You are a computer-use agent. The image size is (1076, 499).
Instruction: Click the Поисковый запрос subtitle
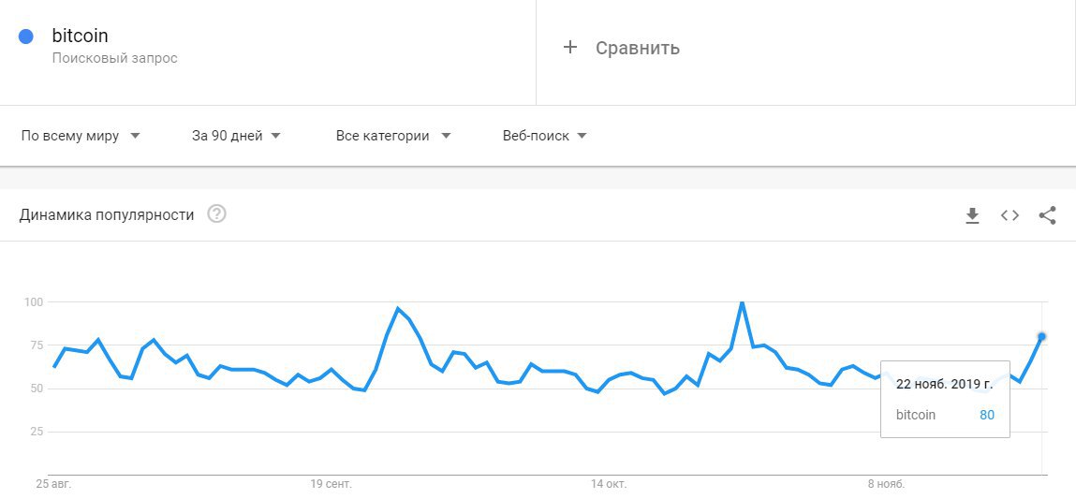[114, 58]
